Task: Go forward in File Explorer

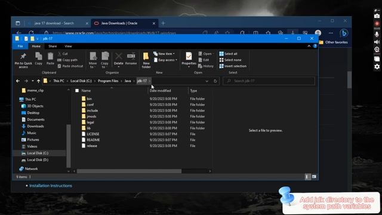Action: (x=26, y=81)
